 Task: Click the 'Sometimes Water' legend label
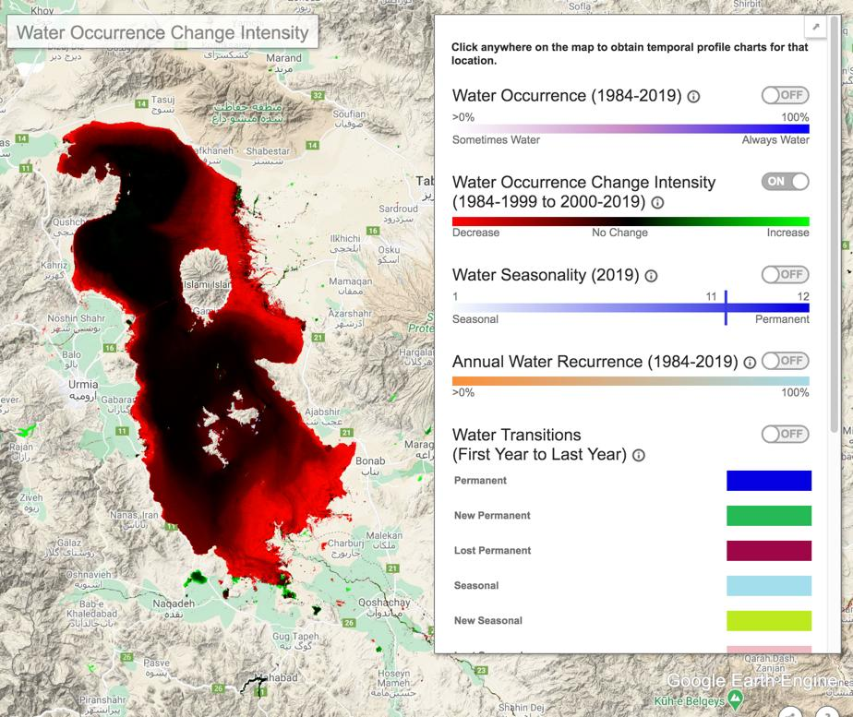(x=496, y=140)
